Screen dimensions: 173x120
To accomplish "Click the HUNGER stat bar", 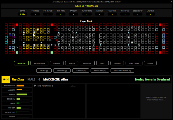I will click(23, 108).
